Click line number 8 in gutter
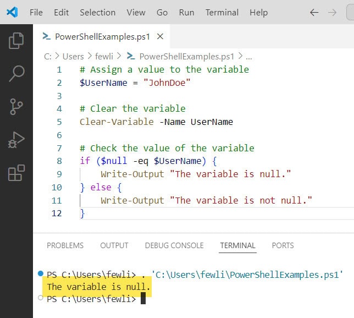 (59, 161)
